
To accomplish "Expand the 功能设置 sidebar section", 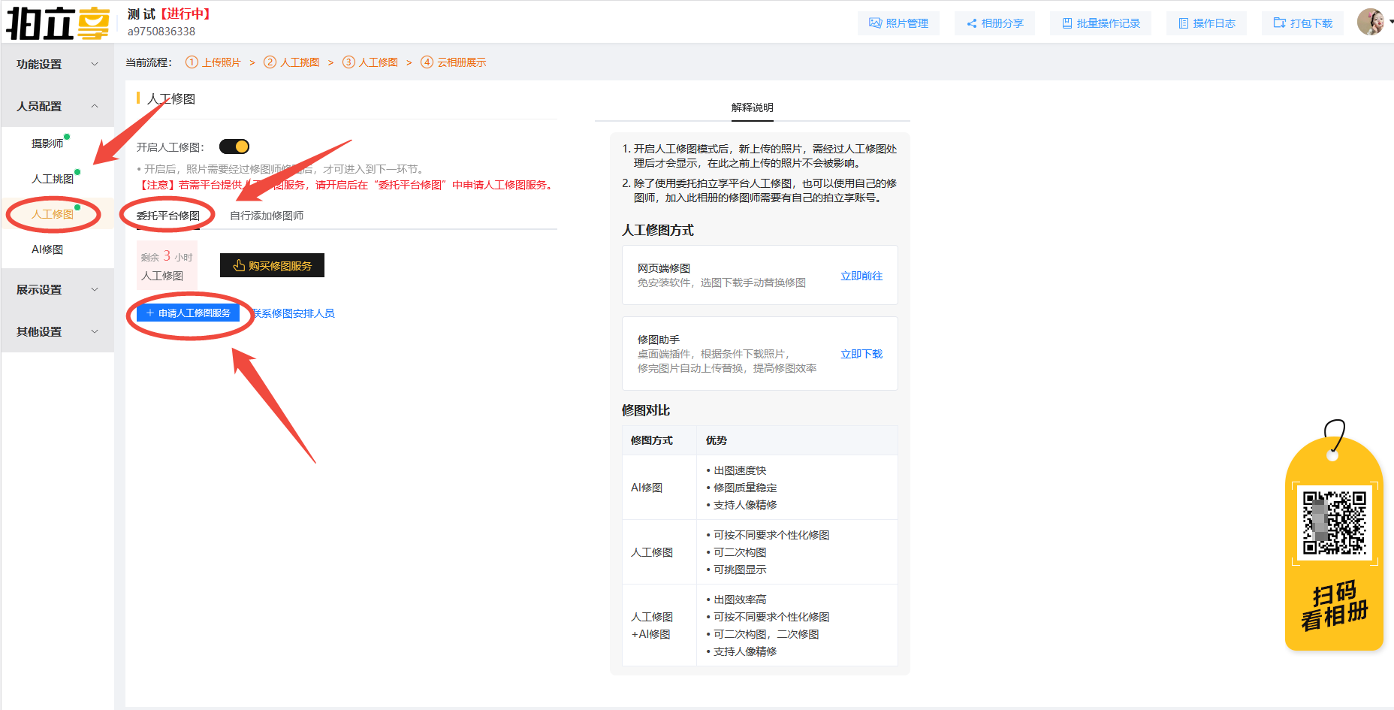I will pyautogui.click(x=58, y=65).
